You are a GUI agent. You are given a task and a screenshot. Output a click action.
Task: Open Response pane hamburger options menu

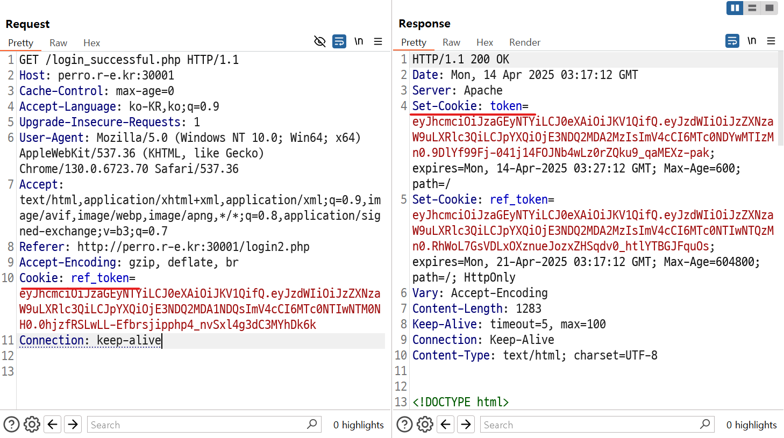(771, 41)
